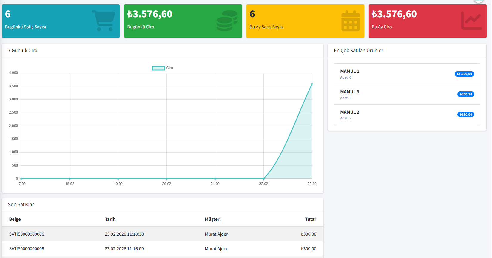
Task: Click the calendar icon on yellow card
Action: coord(350,21)
